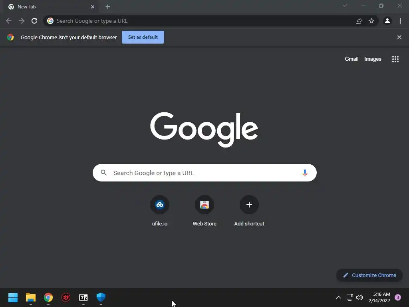Open the ufile.io shortcut
The height and width of the screenshot is (307, 409).
[x=160, y=211]
